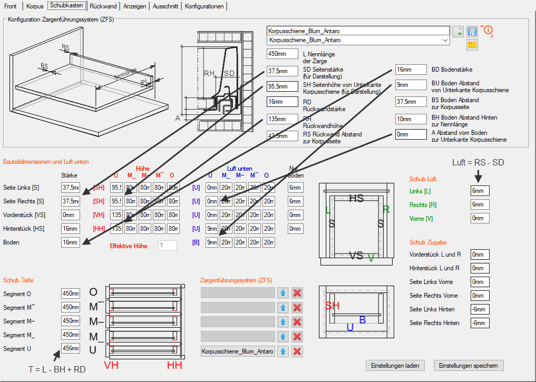The width and height of the screenshot is (536, 382).
Task: Click the L Nennlänge 450mm field
Action: pos(282,54)
